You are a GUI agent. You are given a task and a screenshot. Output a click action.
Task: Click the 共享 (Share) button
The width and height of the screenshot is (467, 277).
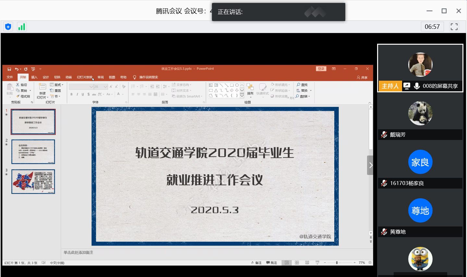(362, 77)
